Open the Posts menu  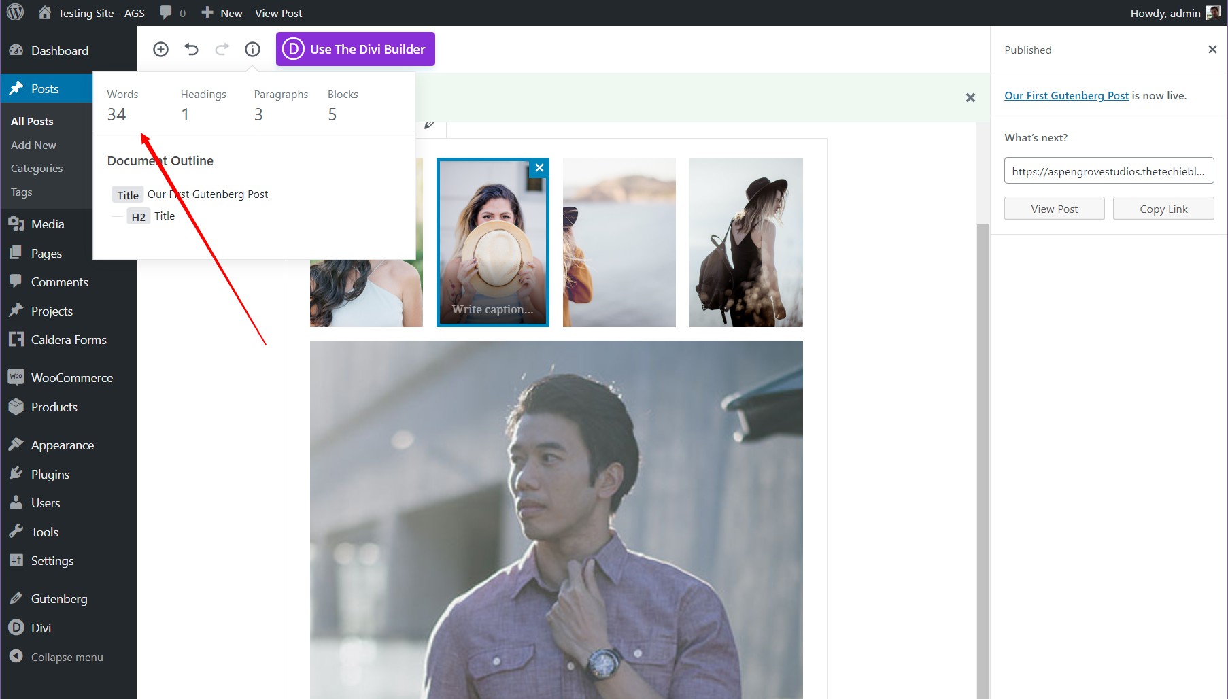[46, 88]
